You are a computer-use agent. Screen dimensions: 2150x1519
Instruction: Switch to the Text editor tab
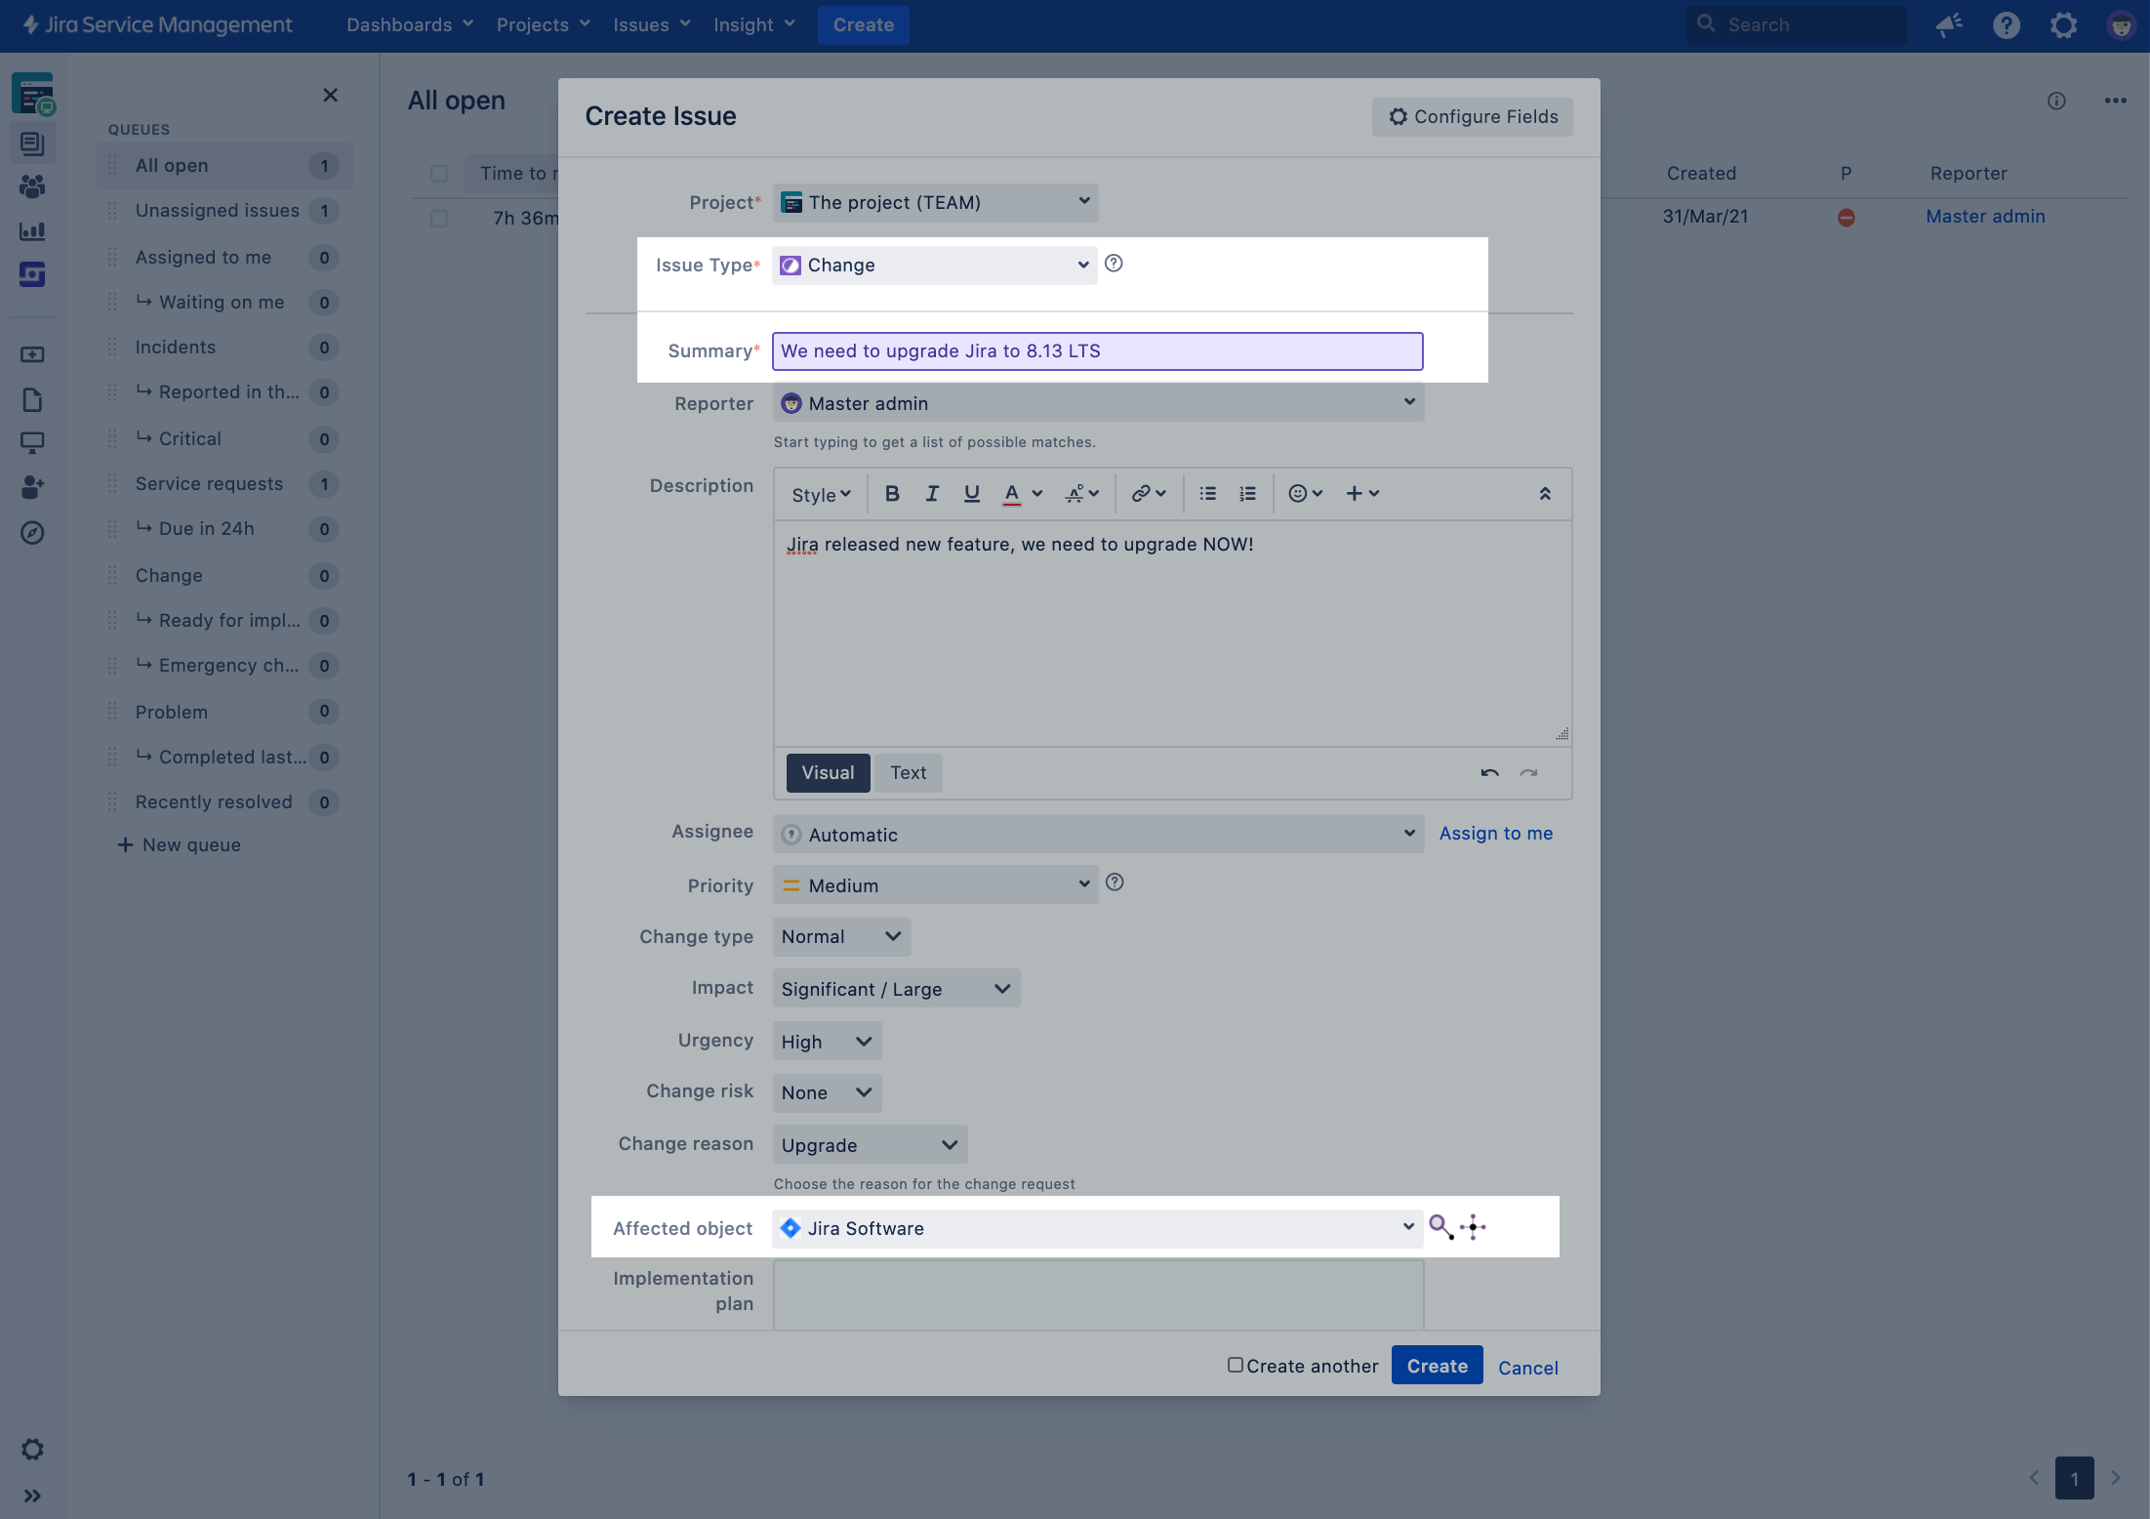pos(908,773)
